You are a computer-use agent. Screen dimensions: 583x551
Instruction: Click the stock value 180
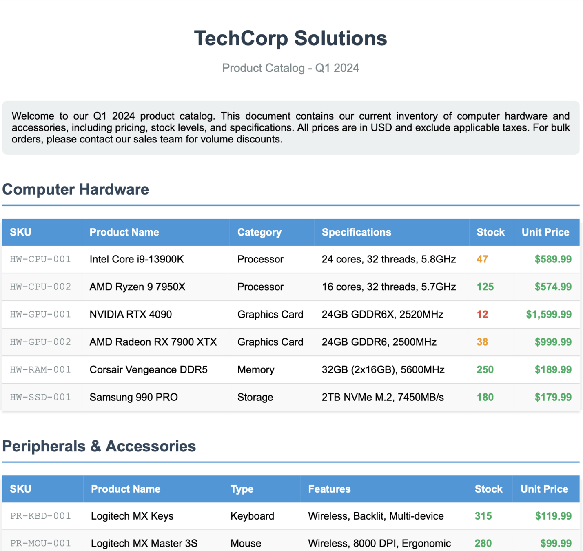(485, 397)
